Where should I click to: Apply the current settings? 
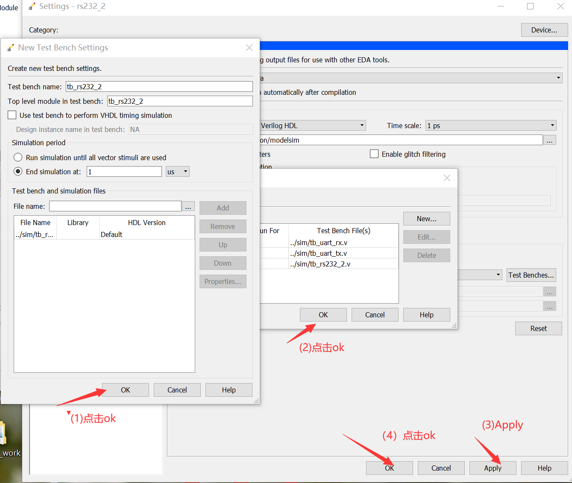(493, 468)
